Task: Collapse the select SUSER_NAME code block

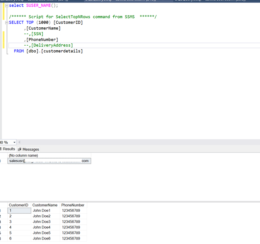Action: pos(7,6)
